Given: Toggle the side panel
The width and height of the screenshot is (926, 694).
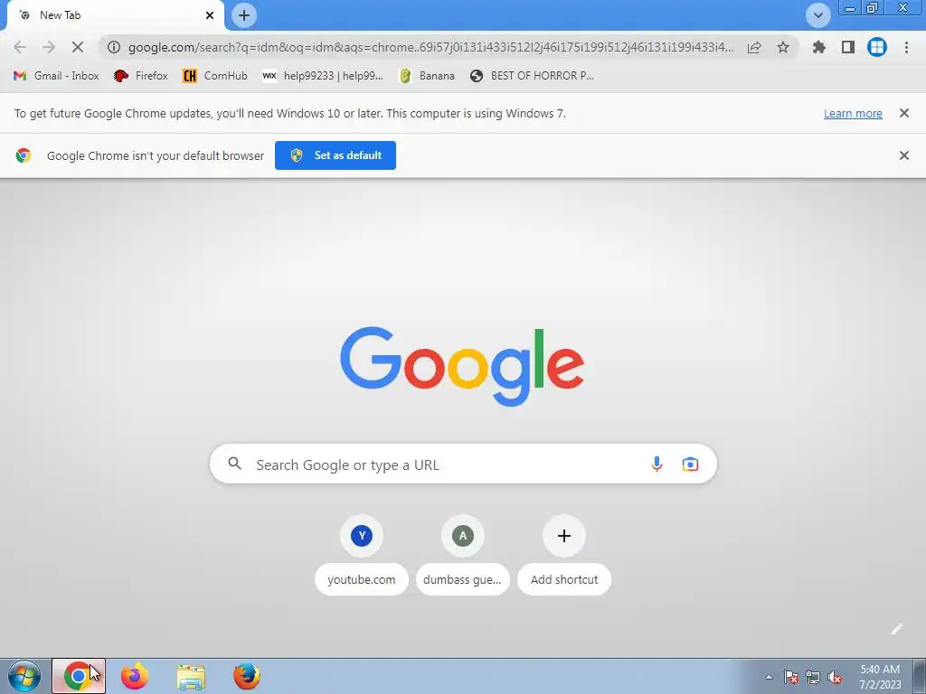Looking at the screenshot, I should click(848, 47).
